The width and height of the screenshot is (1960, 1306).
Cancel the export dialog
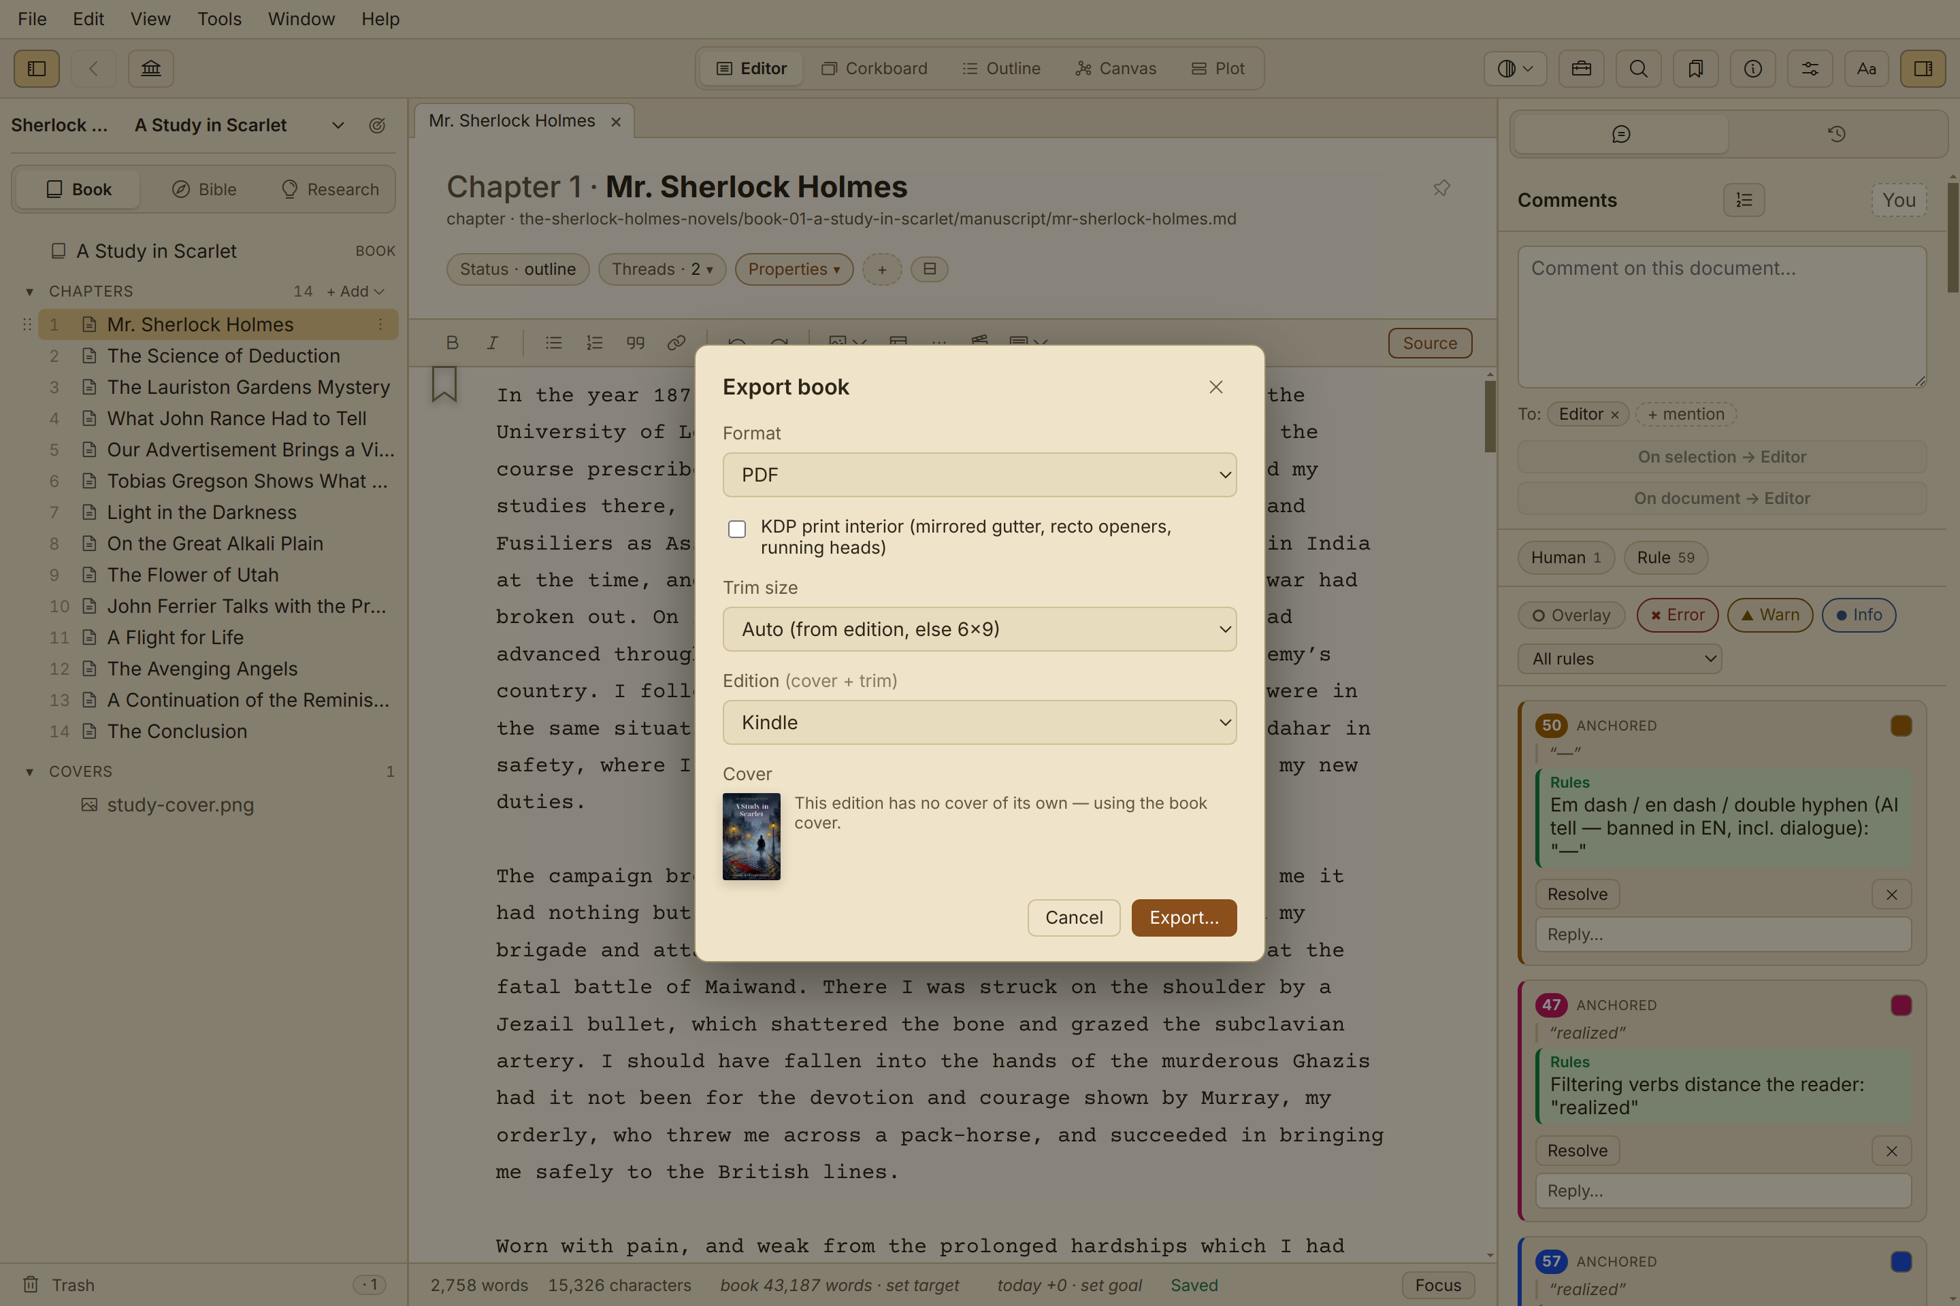click(1073, 917)
